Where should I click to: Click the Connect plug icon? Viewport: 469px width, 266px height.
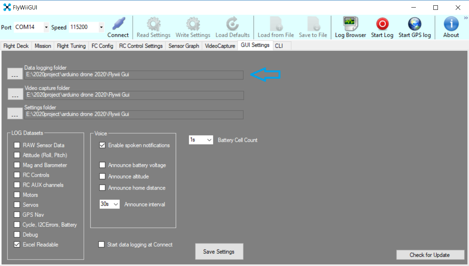pos(118,24)
